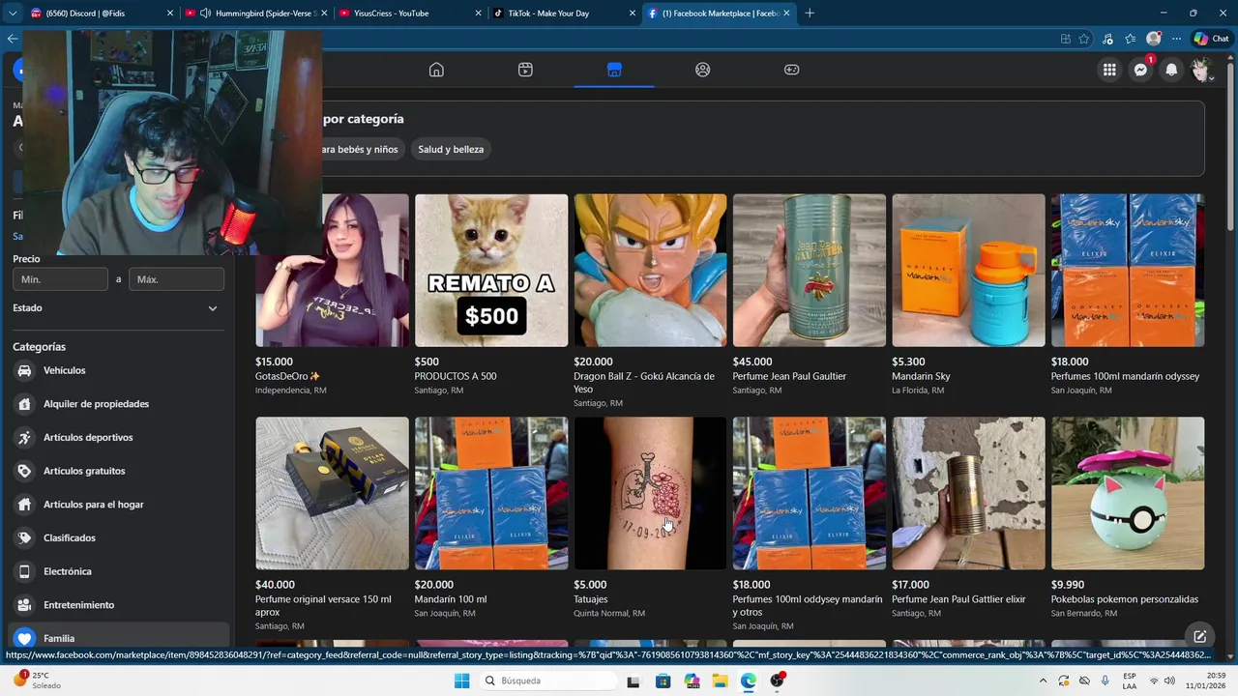Open the Copilot Chat button
The height and width of the screenshot is (696, 1238).
[1211, 39]
